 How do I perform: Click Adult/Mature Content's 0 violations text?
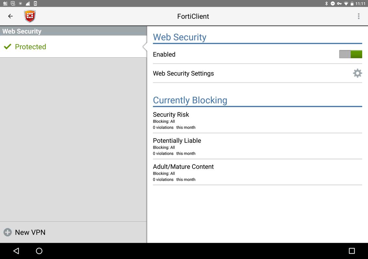[x=163, y=179]
